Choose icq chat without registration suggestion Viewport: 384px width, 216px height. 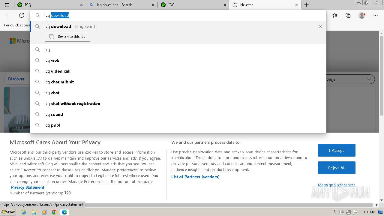tap(178, 103)
